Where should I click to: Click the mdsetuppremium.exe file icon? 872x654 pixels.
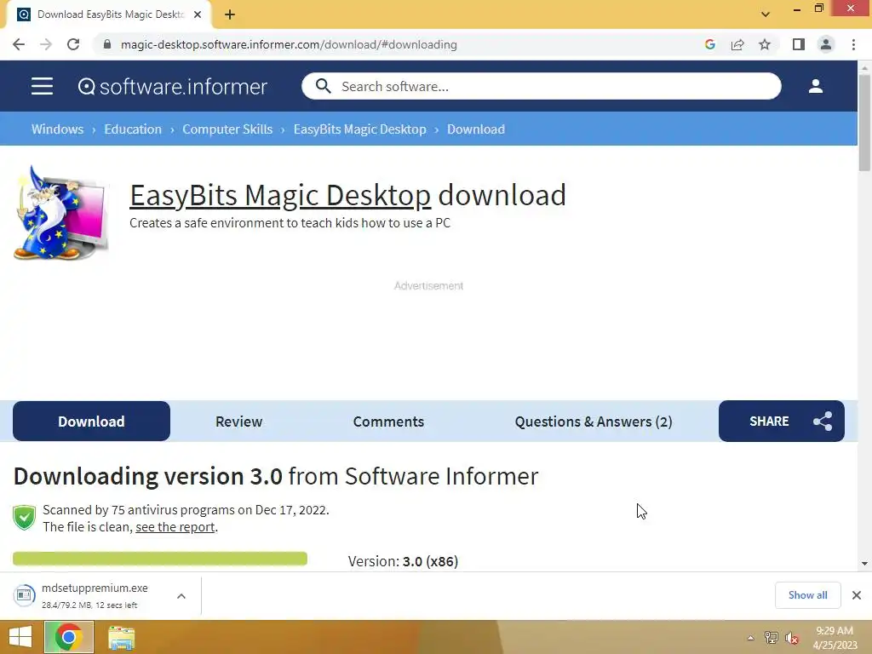click(24, 595)
